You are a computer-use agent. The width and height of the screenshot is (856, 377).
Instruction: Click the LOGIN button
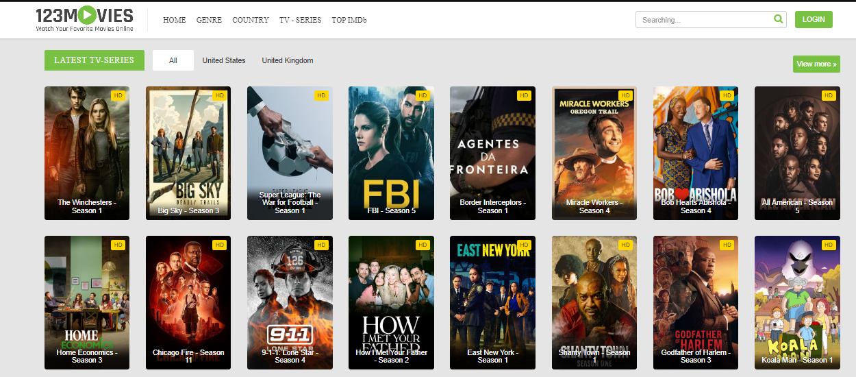(x=814, y=19)
